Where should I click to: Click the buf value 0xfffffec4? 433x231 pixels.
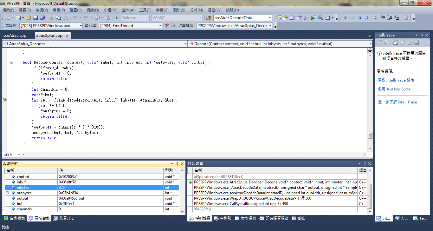(x=67, y=204)
